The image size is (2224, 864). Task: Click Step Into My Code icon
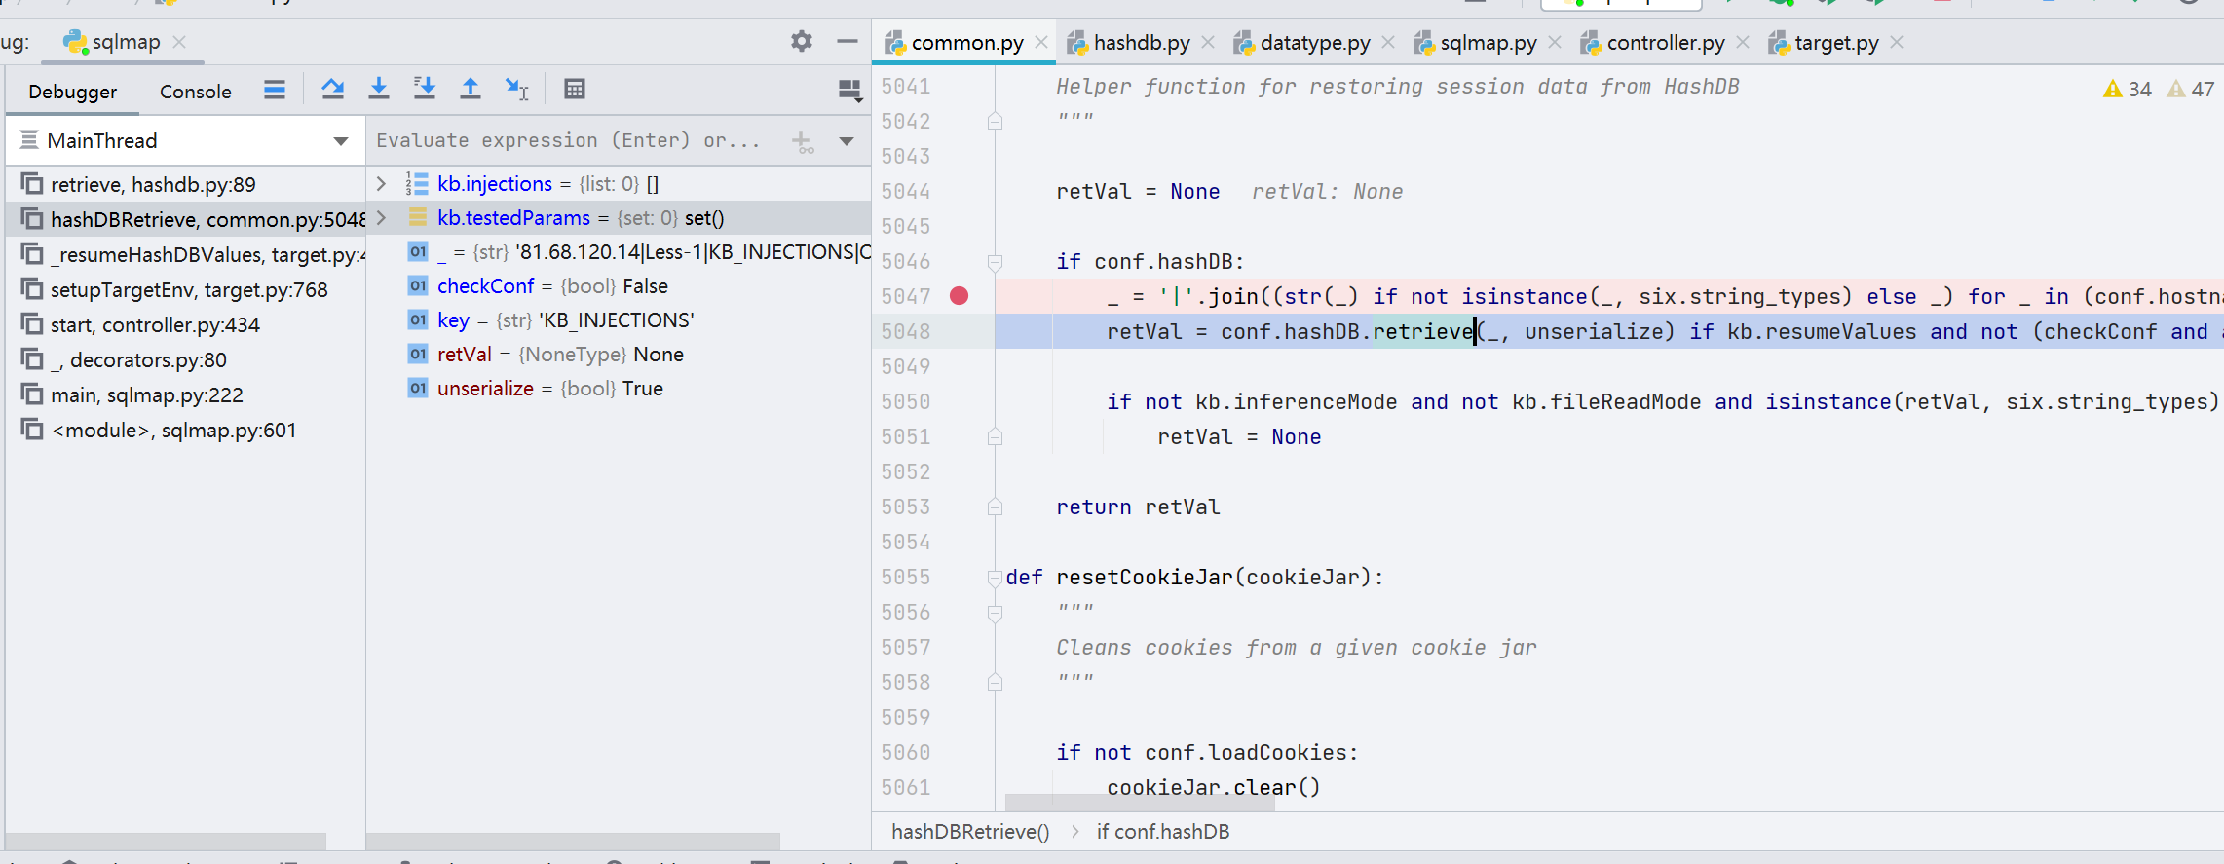click(x=425, y=90)
